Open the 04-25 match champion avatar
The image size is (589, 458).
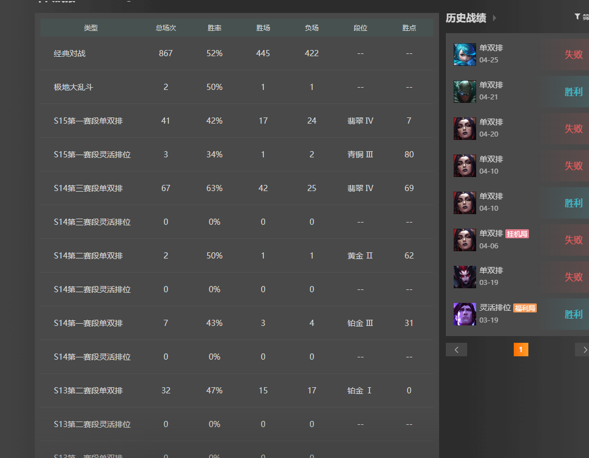[465, 55]
